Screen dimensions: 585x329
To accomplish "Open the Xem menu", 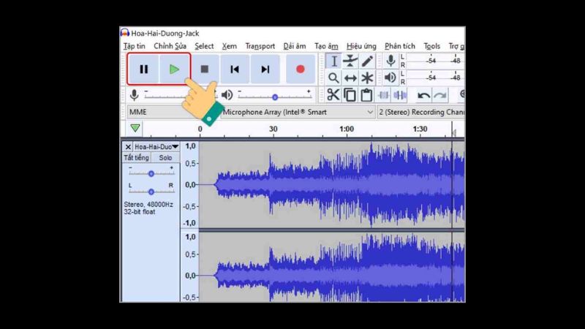I will tap(230, 46).
